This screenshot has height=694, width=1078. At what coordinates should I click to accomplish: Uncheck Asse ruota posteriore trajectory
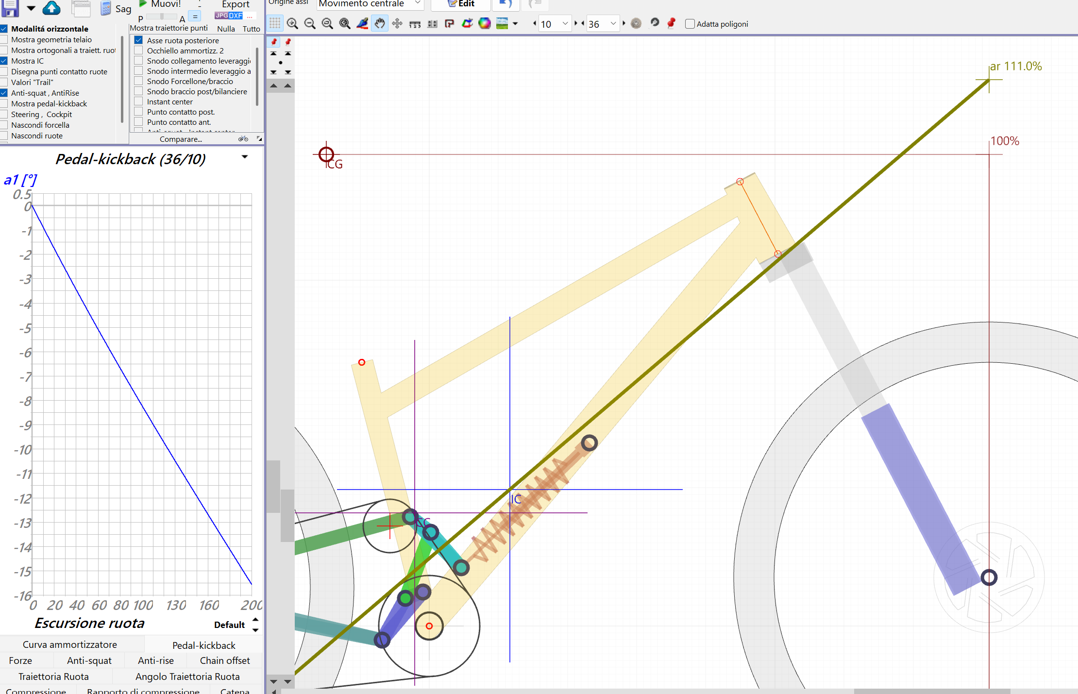point(138,40)
